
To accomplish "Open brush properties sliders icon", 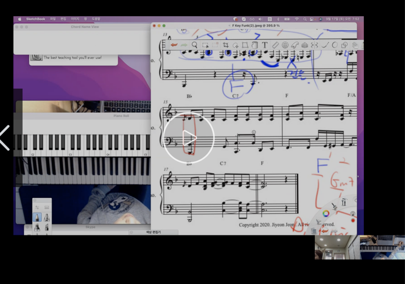I will (x=37, y=207).
